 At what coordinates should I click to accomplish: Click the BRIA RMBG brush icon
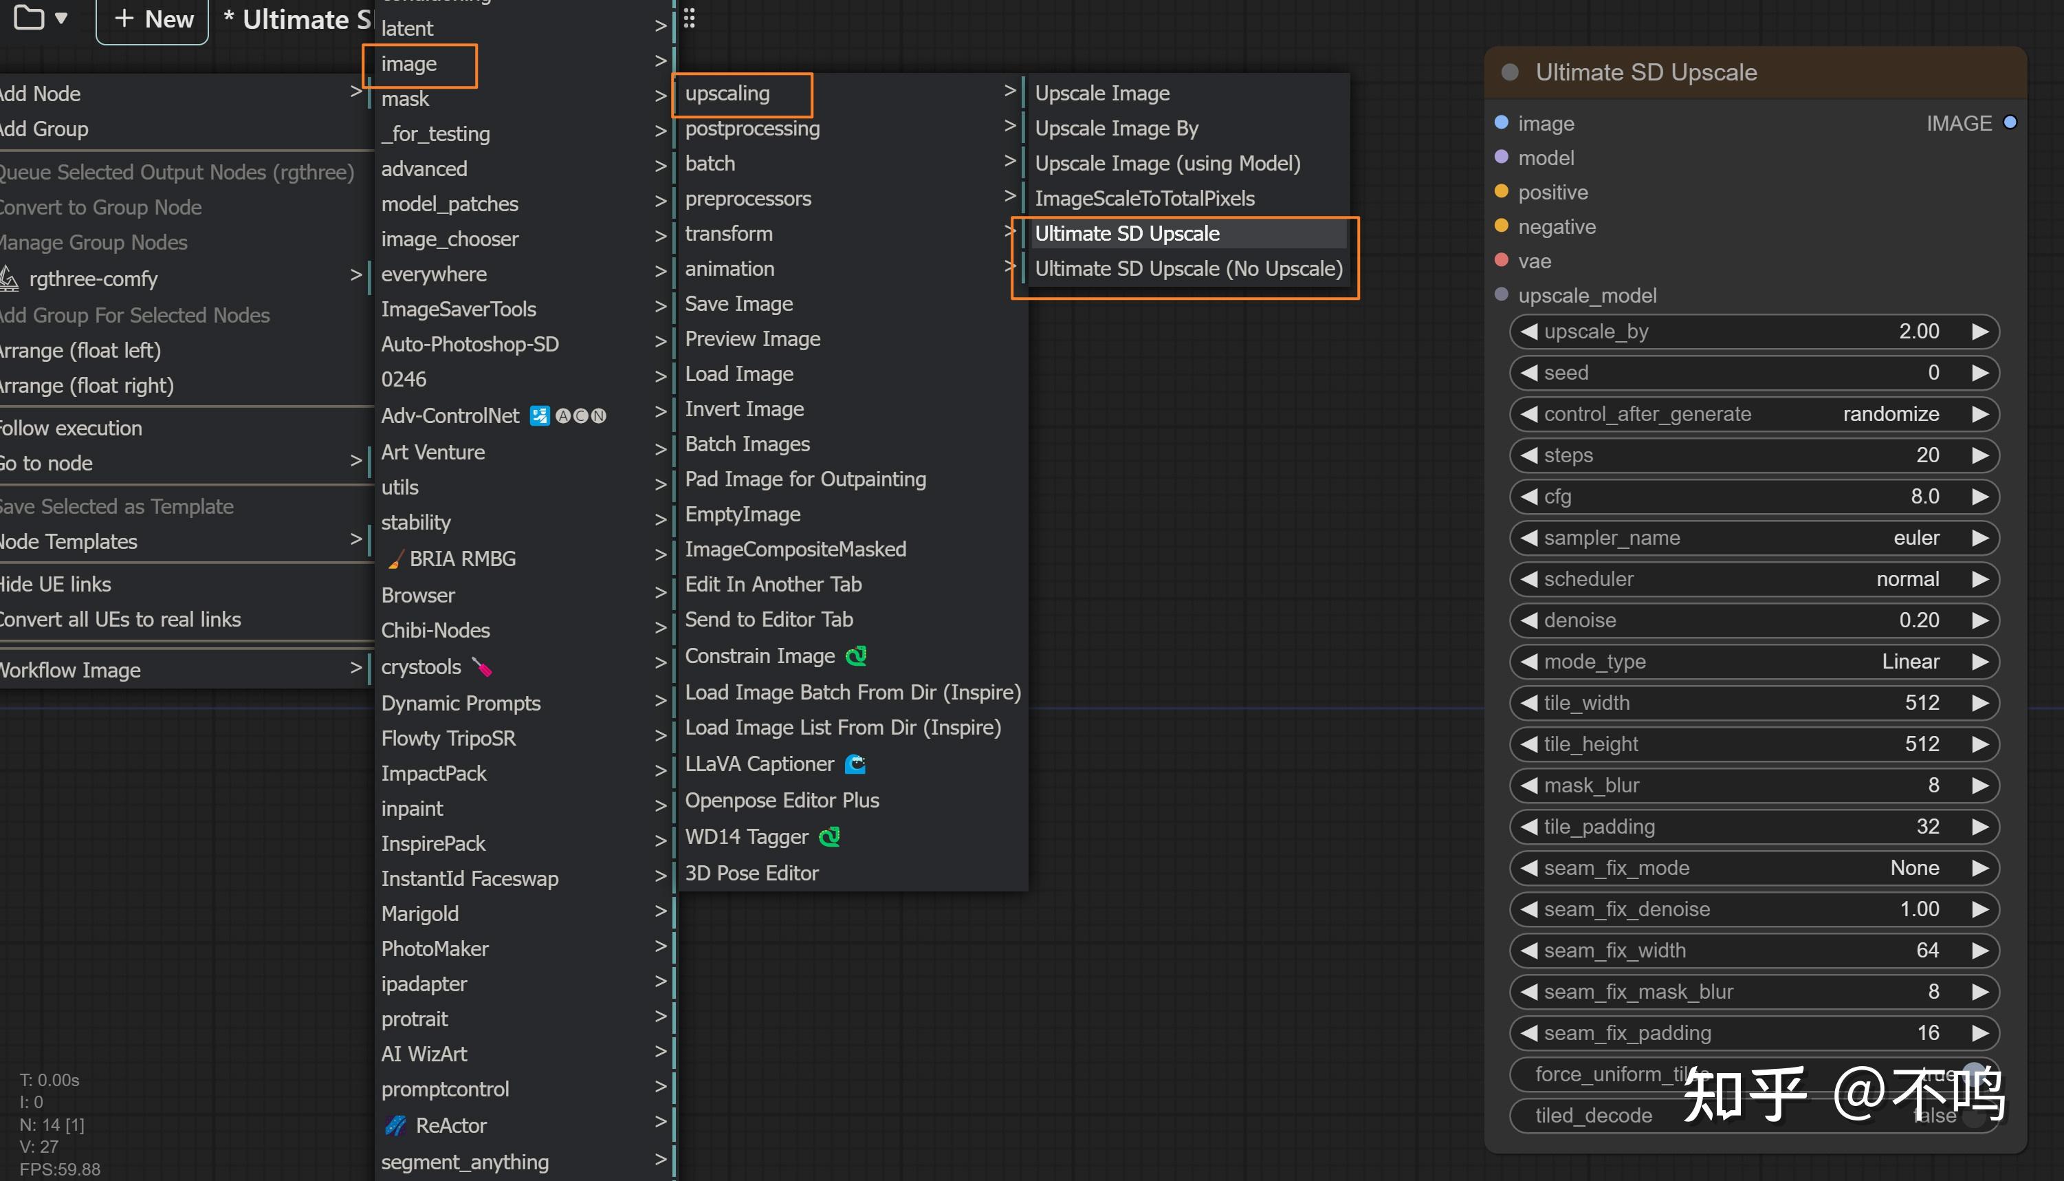click(x=394, y=559)
